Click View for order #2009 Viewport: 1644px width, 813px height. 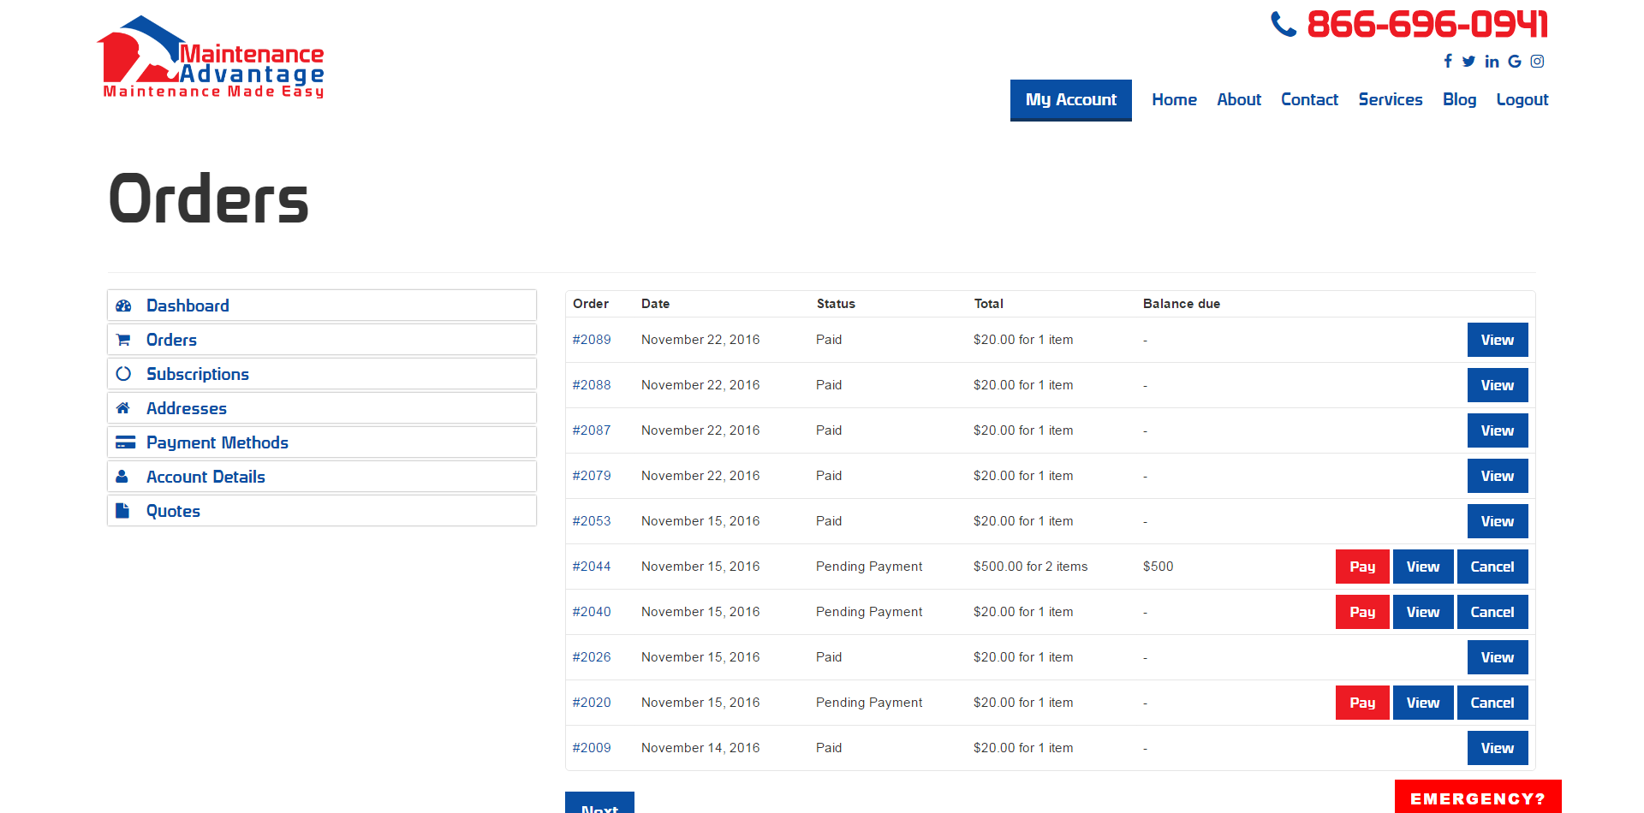[1498, 748]
